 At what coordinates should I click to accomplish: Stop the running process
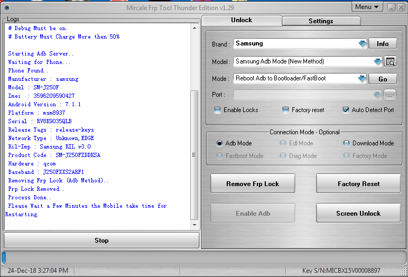tap(101, 241)
